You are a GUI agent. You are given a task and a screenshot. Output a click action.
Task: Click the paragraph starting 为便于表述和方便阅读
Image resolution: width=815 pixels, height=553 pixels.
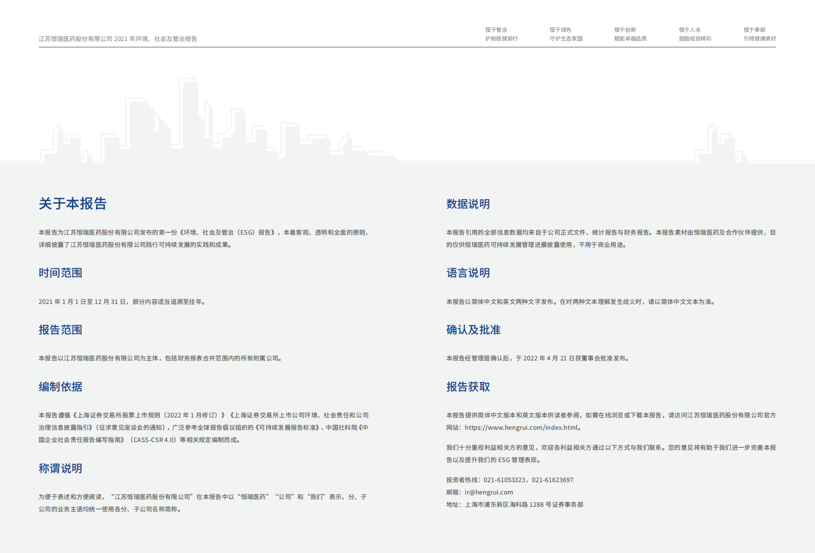point(203,503)
